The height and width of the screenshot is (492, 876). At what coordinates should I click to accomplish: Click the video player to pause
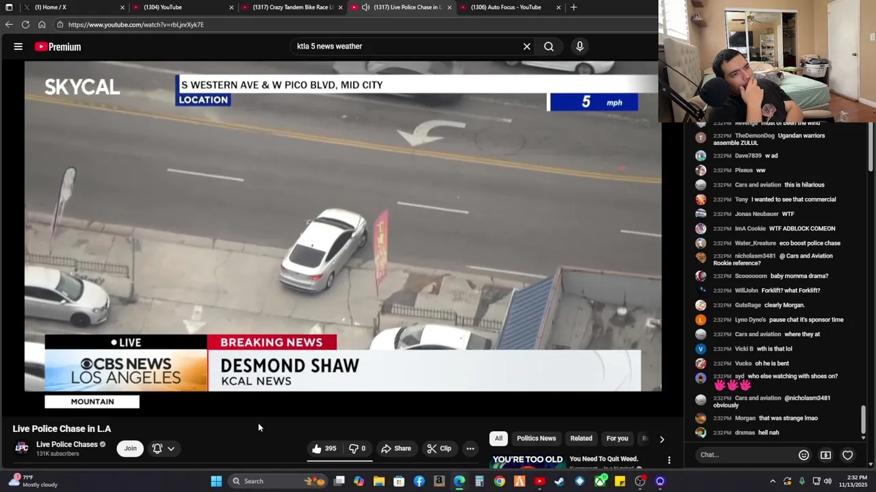pos(343,225)
